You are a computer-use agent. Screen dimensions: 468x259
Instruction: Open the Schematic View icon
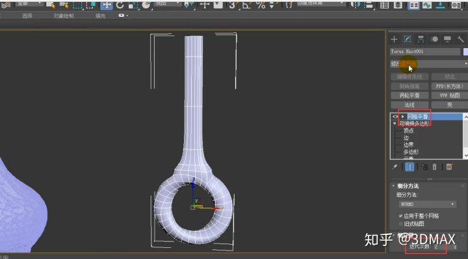[440, 5]
